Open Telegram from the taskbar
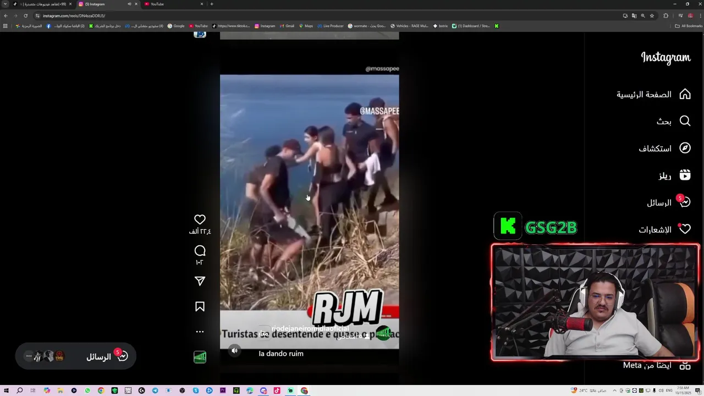The height and width of the screenshot is (396, 704). click(x=155, y=391)
